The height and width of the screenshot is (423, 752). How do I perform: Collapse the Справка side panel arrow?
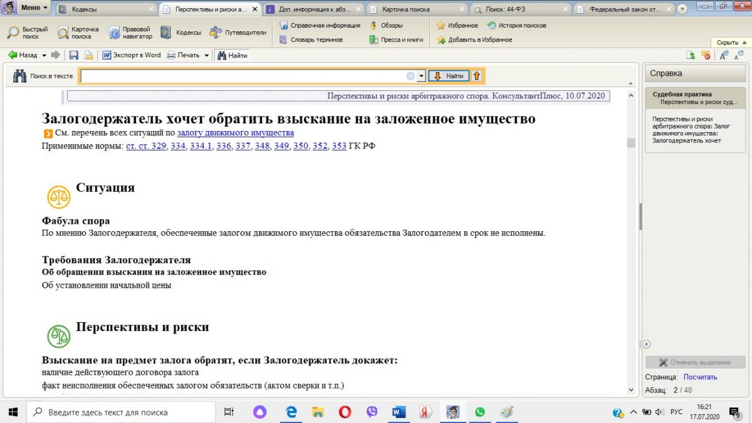coord(647,344)
